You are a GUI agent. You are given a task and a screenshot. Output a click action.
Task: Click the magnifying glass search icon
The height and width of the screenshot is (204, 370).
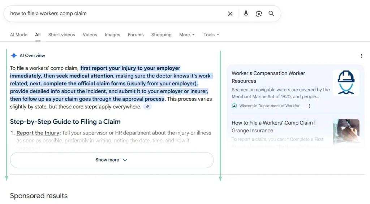point(271,14)
